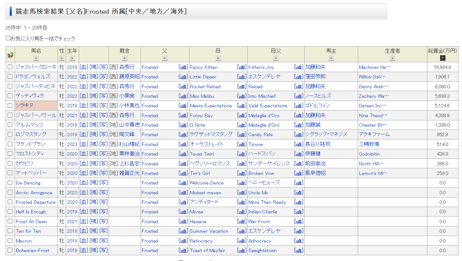This screenshot has height=261, width=462.
Task: Open chart icon next to サンデーサイレンス
Action: (x=299, y=164)
